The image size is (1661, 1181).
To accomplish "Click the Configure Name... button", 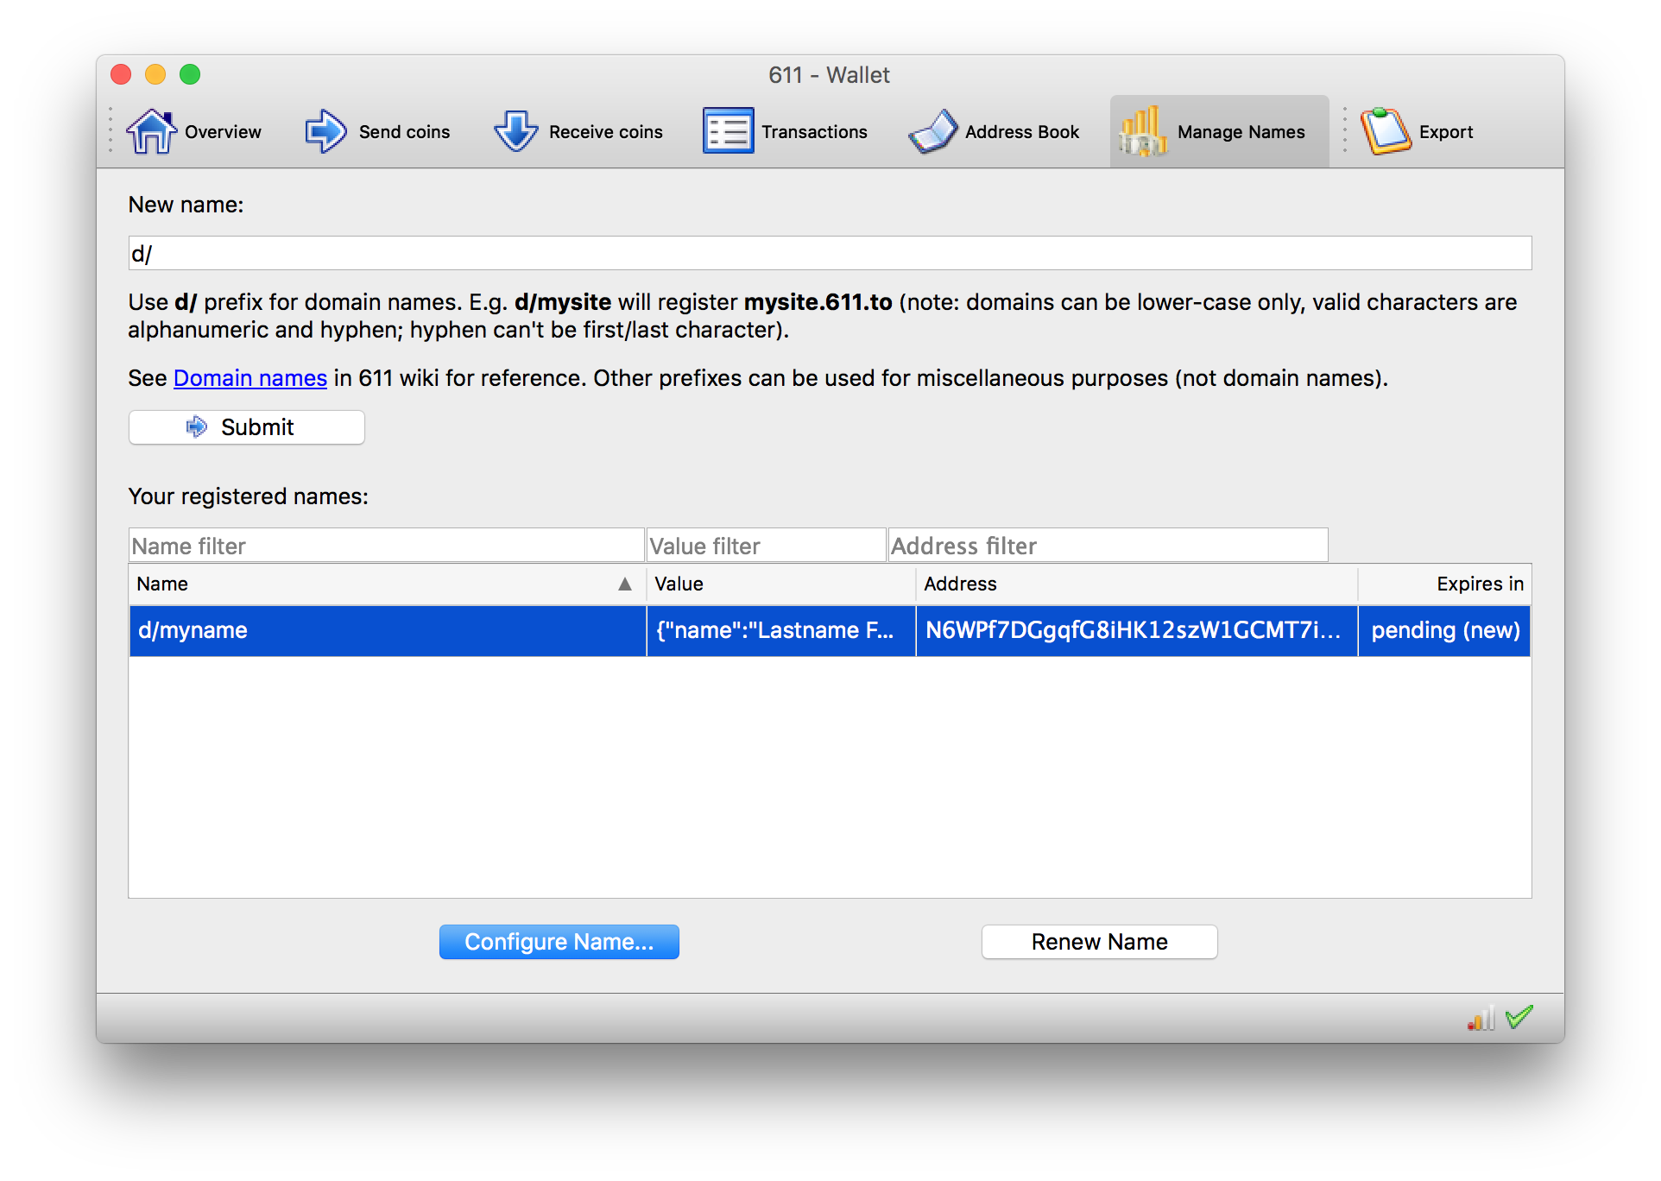I will click(x=559, y=942).
